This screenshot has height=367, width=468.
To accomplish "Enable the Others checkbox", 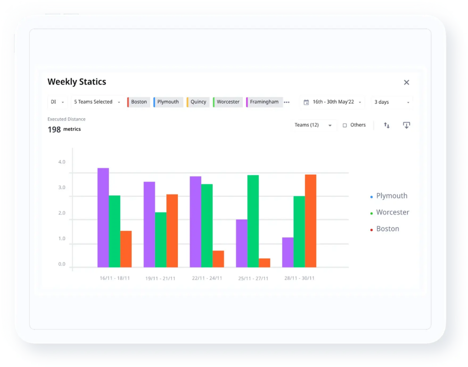I will click(344, 125).
